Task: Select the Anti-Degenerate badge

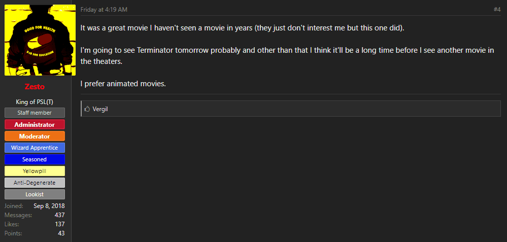Action: tap(35, 183)
